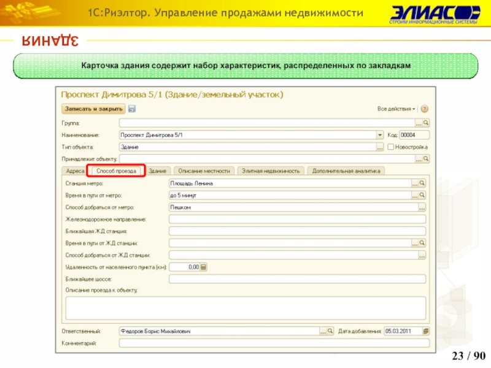Click ellipsis in Время в пути от метро
This screenshot has width=491, height=368.
(415, 195)
